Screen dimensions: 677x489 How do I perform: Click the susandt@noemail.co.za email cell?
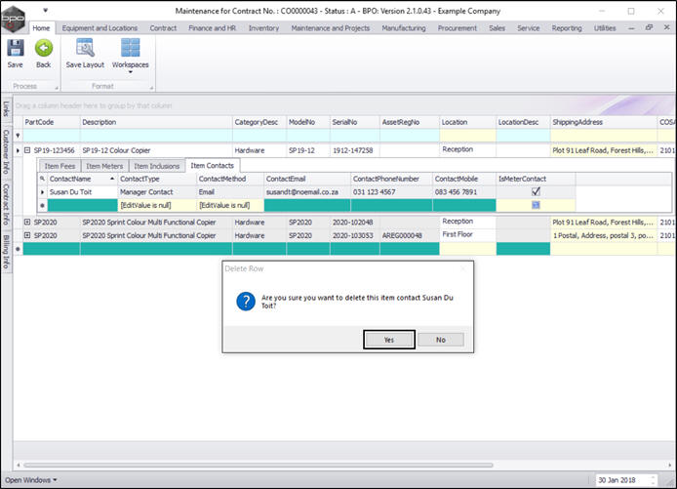coord(307,192)
